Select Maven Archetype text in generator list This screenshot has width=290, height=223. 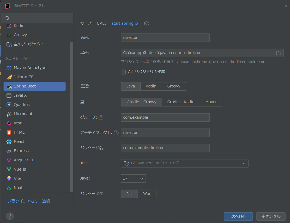[30, 68]
